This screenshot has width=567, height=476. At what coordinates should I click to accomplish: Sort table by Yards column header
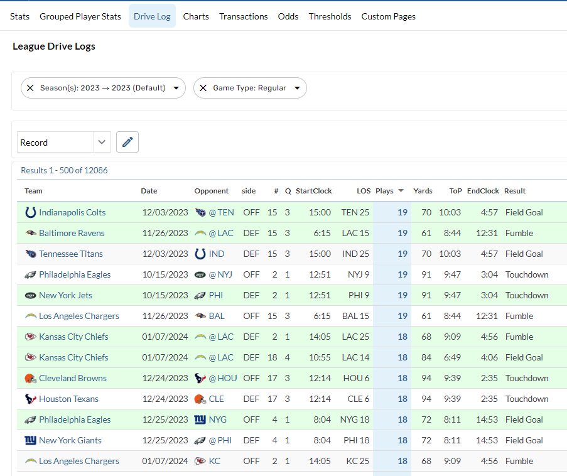(x=423, y=191)
